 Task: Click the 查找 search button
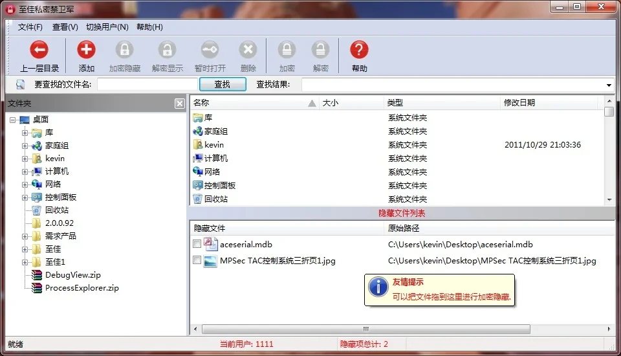pos(223,84)
